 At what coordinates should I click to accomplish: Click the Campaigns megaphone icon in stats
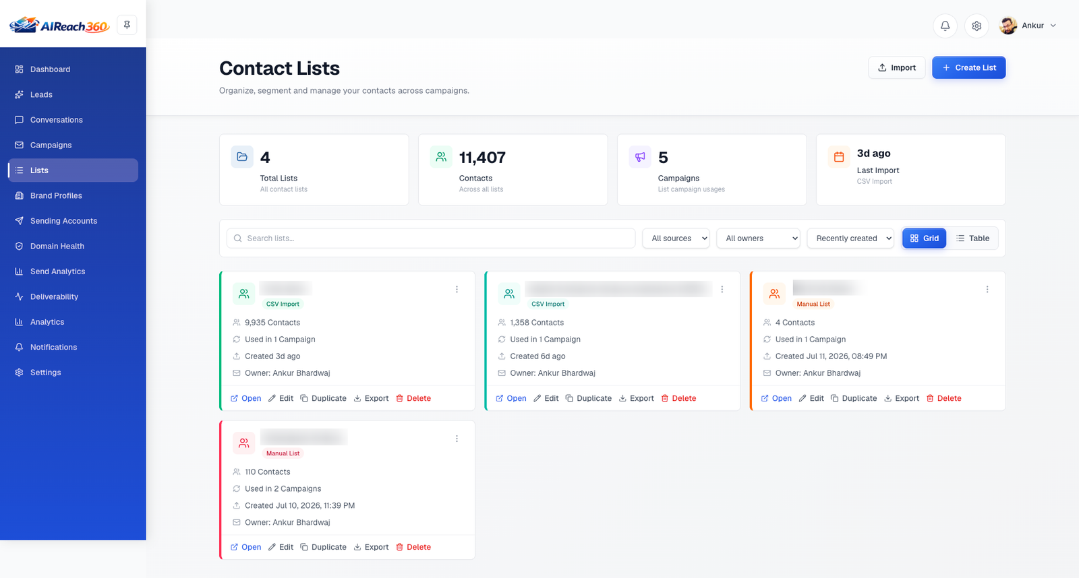coord(640,156)
